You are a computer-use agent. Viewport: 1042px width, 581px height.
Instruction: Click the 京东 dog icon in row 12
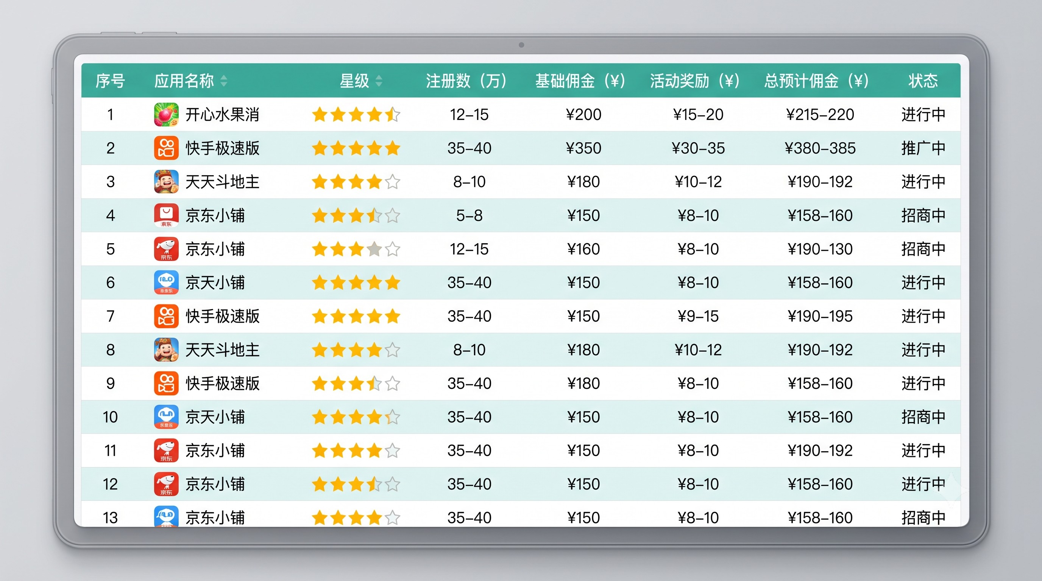[x=166, y=484]
